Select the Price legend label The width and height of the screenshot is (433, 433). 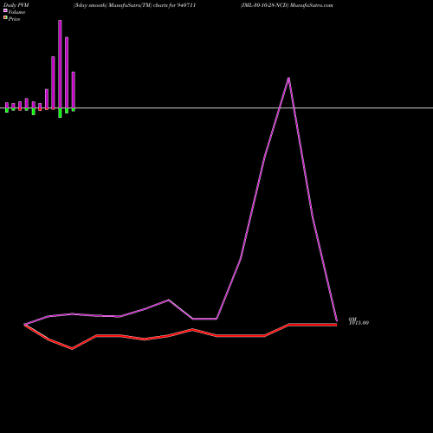tap(14, 19)
